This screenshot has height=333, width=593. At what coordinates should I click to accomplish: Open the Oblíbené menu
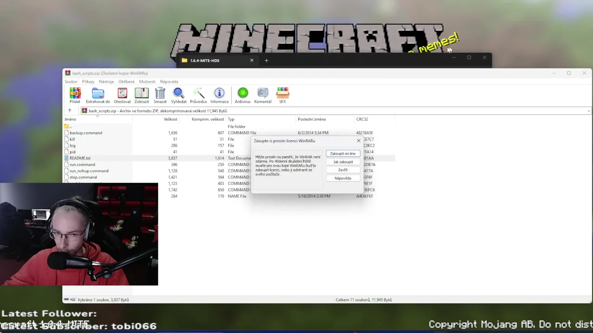click(126, 81)
